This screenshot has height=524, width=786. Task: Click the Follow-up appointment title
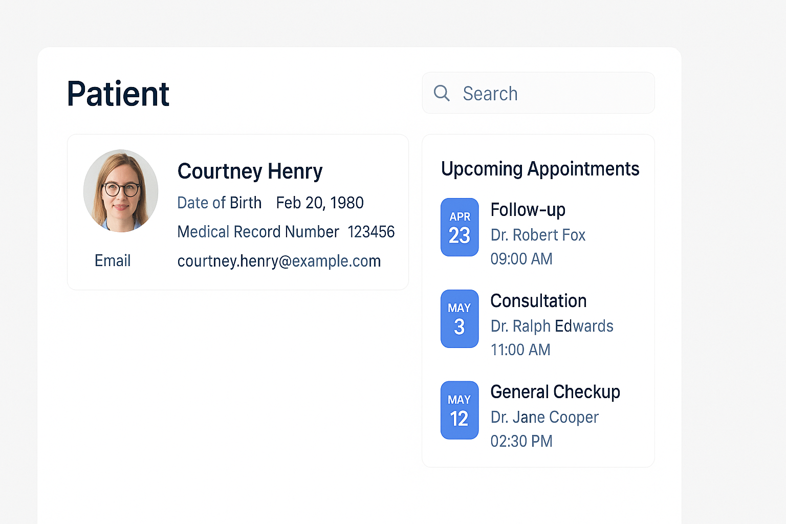[528, 210]
